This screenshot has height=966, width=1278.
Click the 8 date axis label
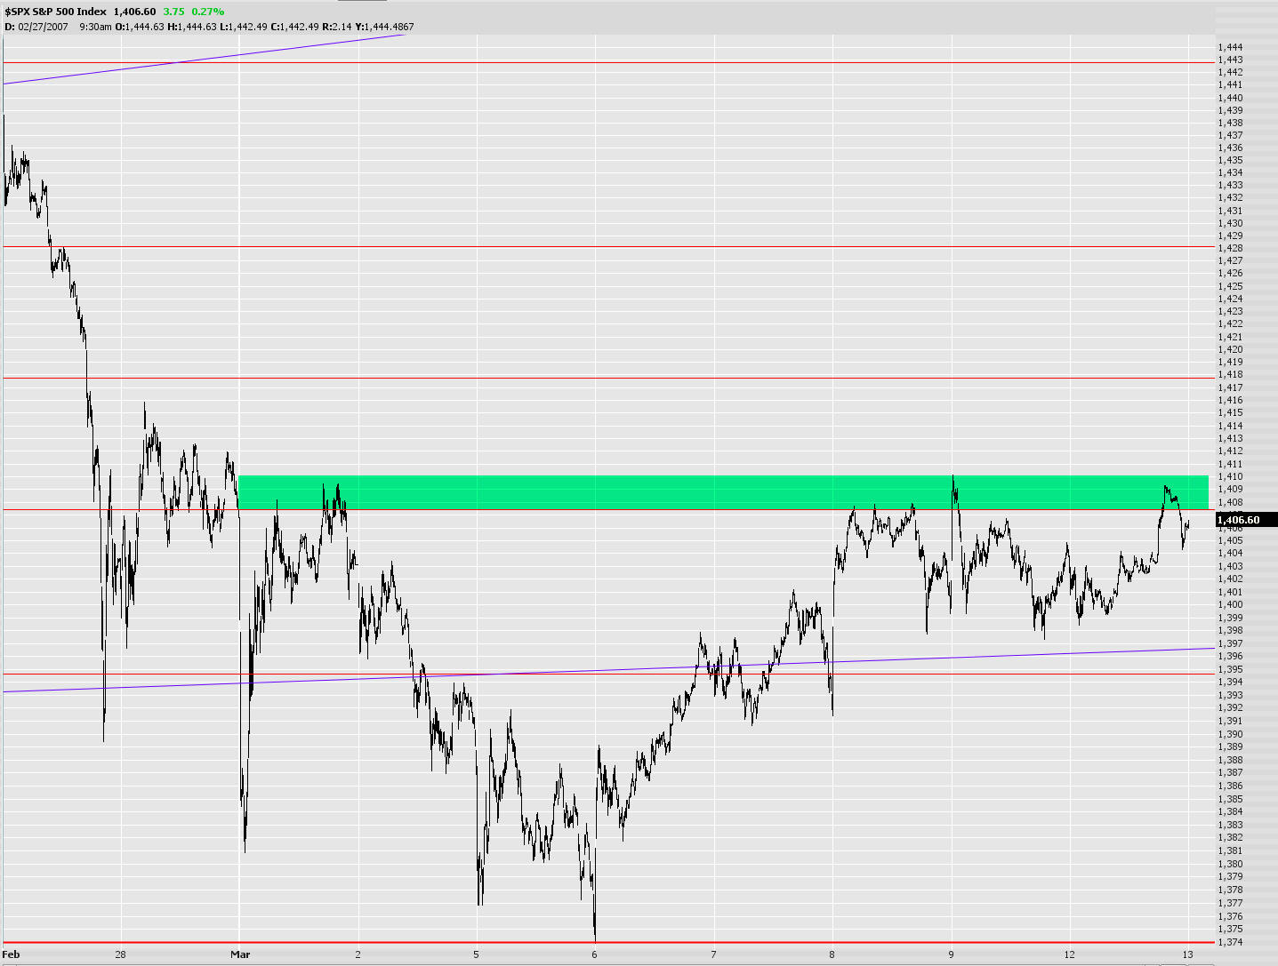point(832,955)
